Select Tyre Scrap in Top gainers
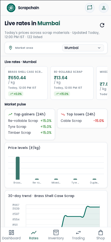The height and width of the screenshot is (242, 111). pos(30,127)
